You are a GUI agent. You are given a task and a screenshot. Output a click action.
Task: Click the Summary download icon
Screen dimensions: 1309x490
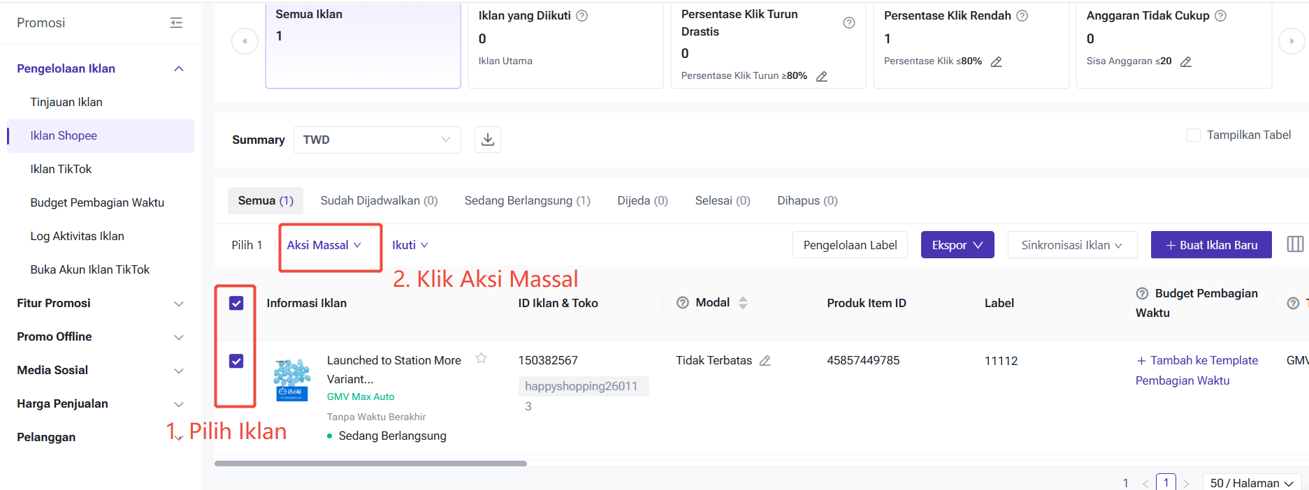click(x=488, y=140)
